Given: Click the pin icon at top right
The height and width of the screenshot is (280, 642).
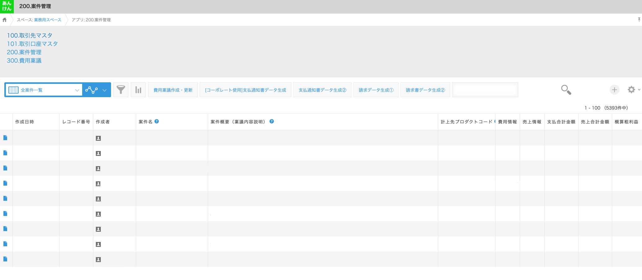Looking at the screenshot, I should pyautogui.click(x=639, y=20).
